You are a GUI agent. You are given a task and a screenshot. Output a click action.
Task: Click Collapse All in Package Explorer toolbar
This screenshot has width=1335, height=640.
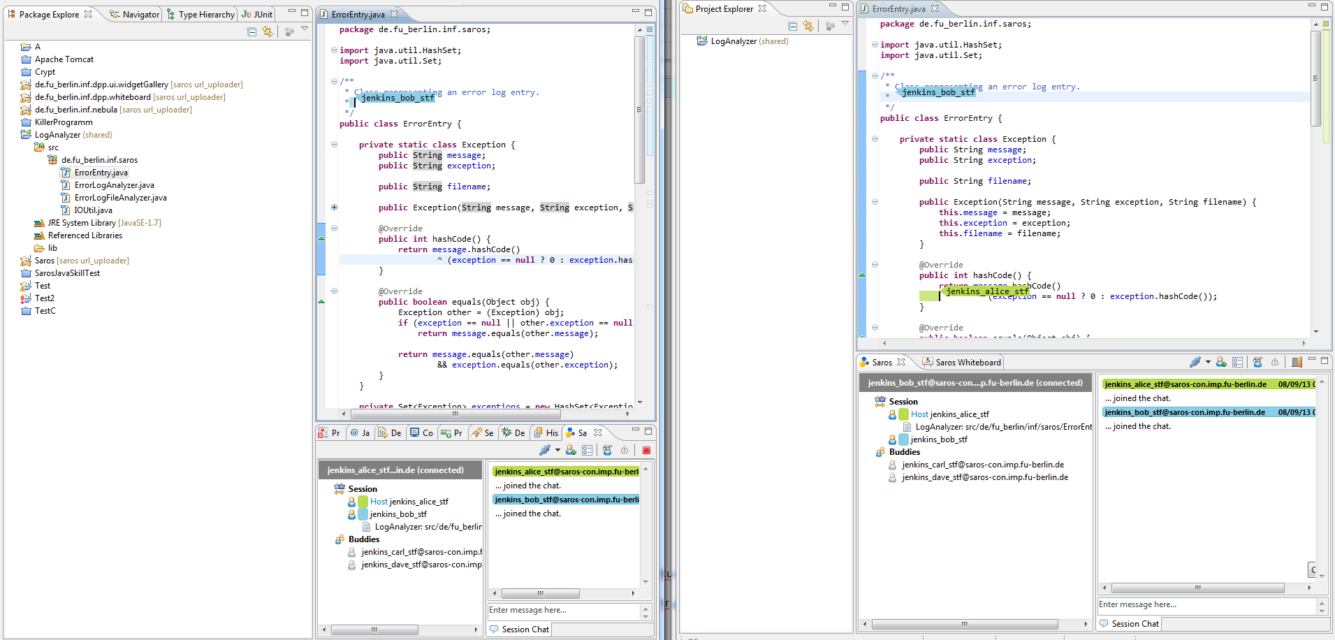pyautogui.click(x=252, y=32)
